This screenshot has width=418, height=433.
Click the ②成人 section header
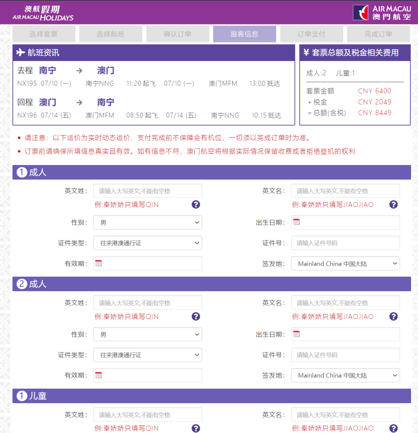coord(211,284)
